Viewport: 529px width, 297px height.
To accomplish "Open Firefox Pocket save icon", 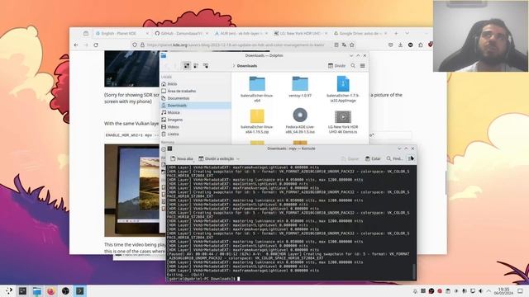I will 390,45.
